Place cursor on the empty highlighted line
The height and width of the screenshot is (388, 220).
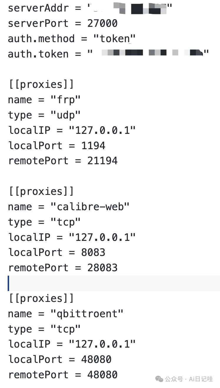114,283
